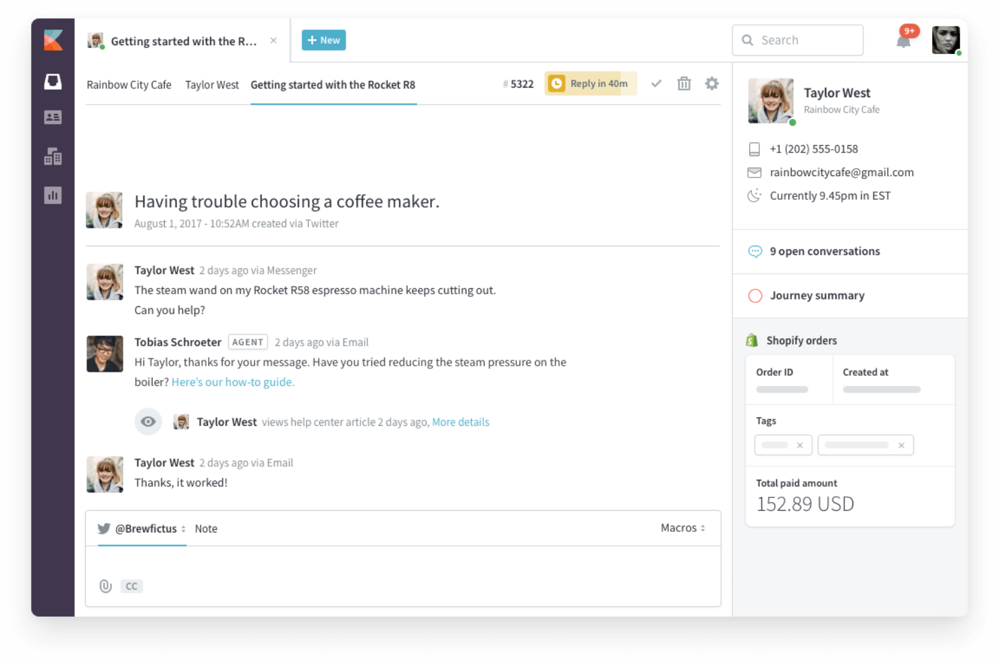
Task: Click the Twitter bird icon in reply box
Action: pos(104,528)
